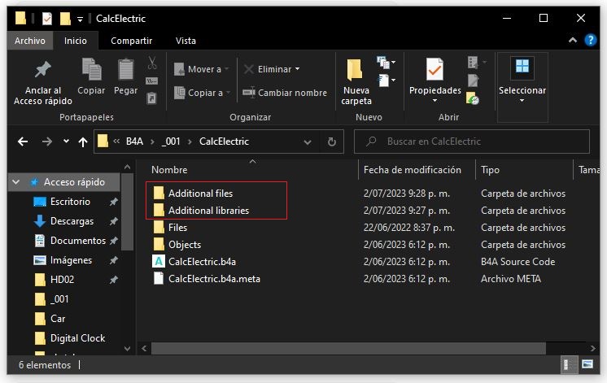The height and width of the screenshot is (383, 607).
Task: Open Propiedades from the ribbon
Action: click(435, 73)
